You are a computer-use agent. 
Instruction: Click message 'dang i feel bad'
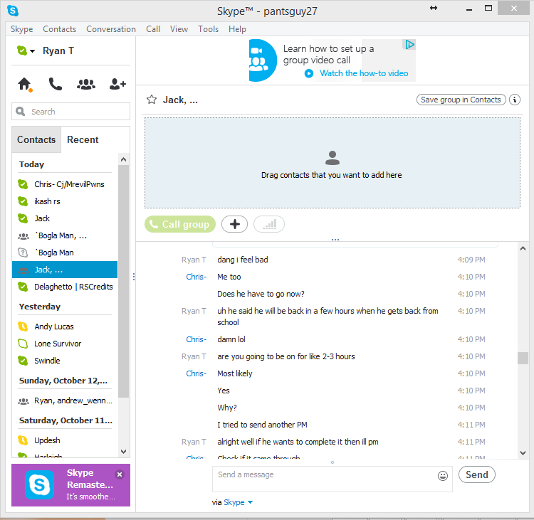click(243, 260)
